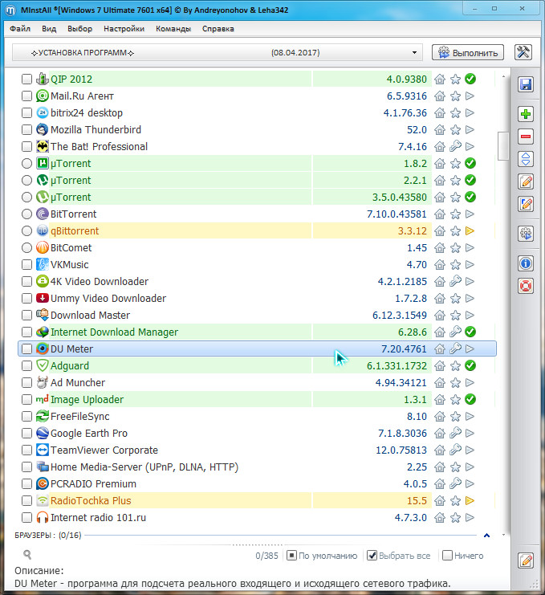Click the star icon for Adguard
Image resolution: width=545 pixels, height=595 pixels.
tap(455, 366)
